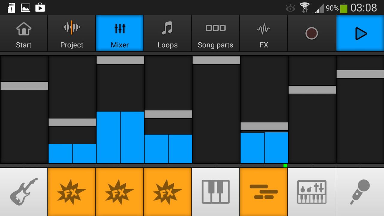The height and width of the screenshot is (216, 384).
Task: Switch to the Project tab
Action: point(72,33)
